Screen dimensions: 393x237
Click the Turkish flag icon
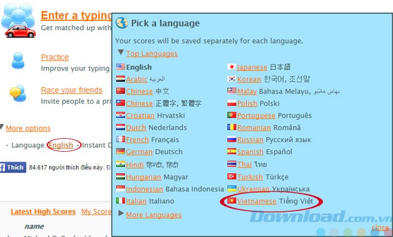(232, 176)
